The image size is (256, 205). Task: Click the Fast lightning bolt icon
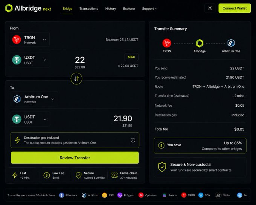pos(15,175)
